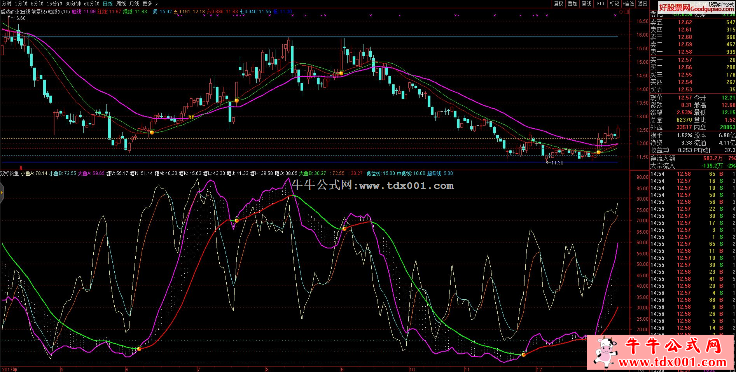
Task: Click the red marker icon at the price chart's bottom left
Action: point(21,168)
